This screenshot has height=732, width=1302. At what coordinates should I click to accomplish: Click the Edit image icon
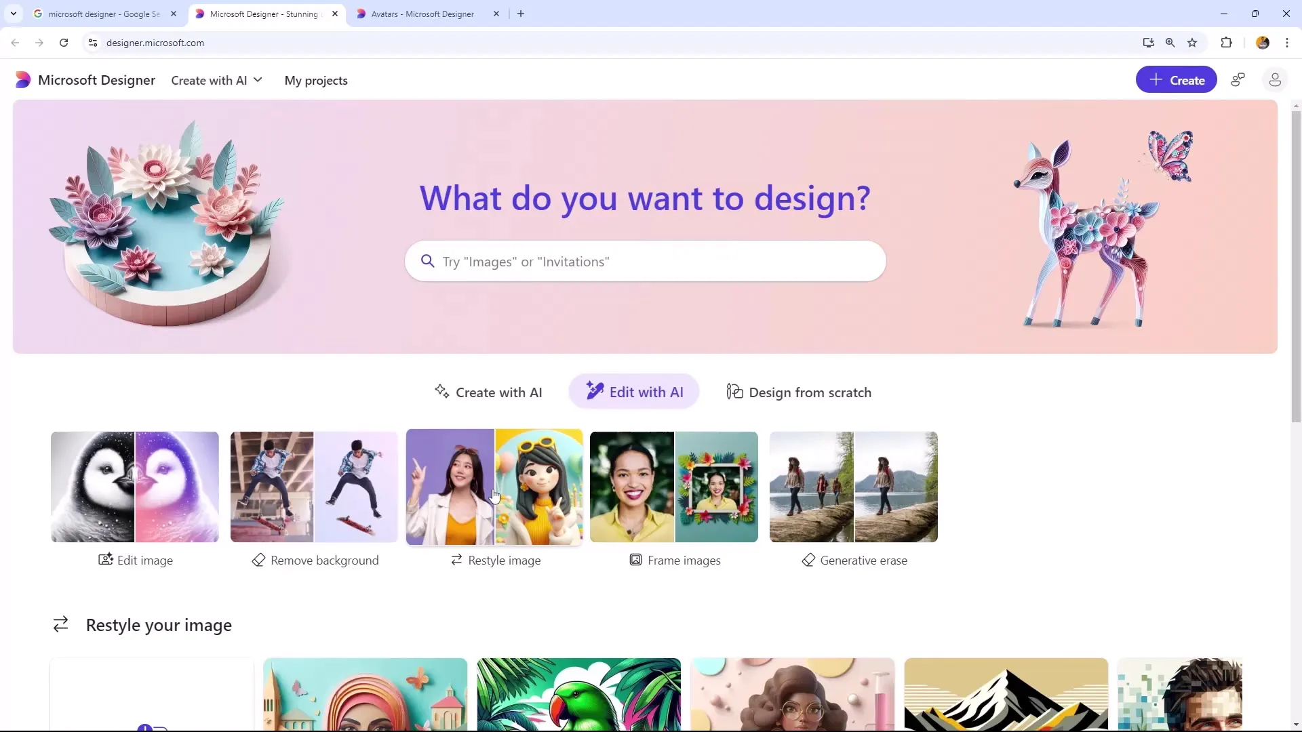106,561
